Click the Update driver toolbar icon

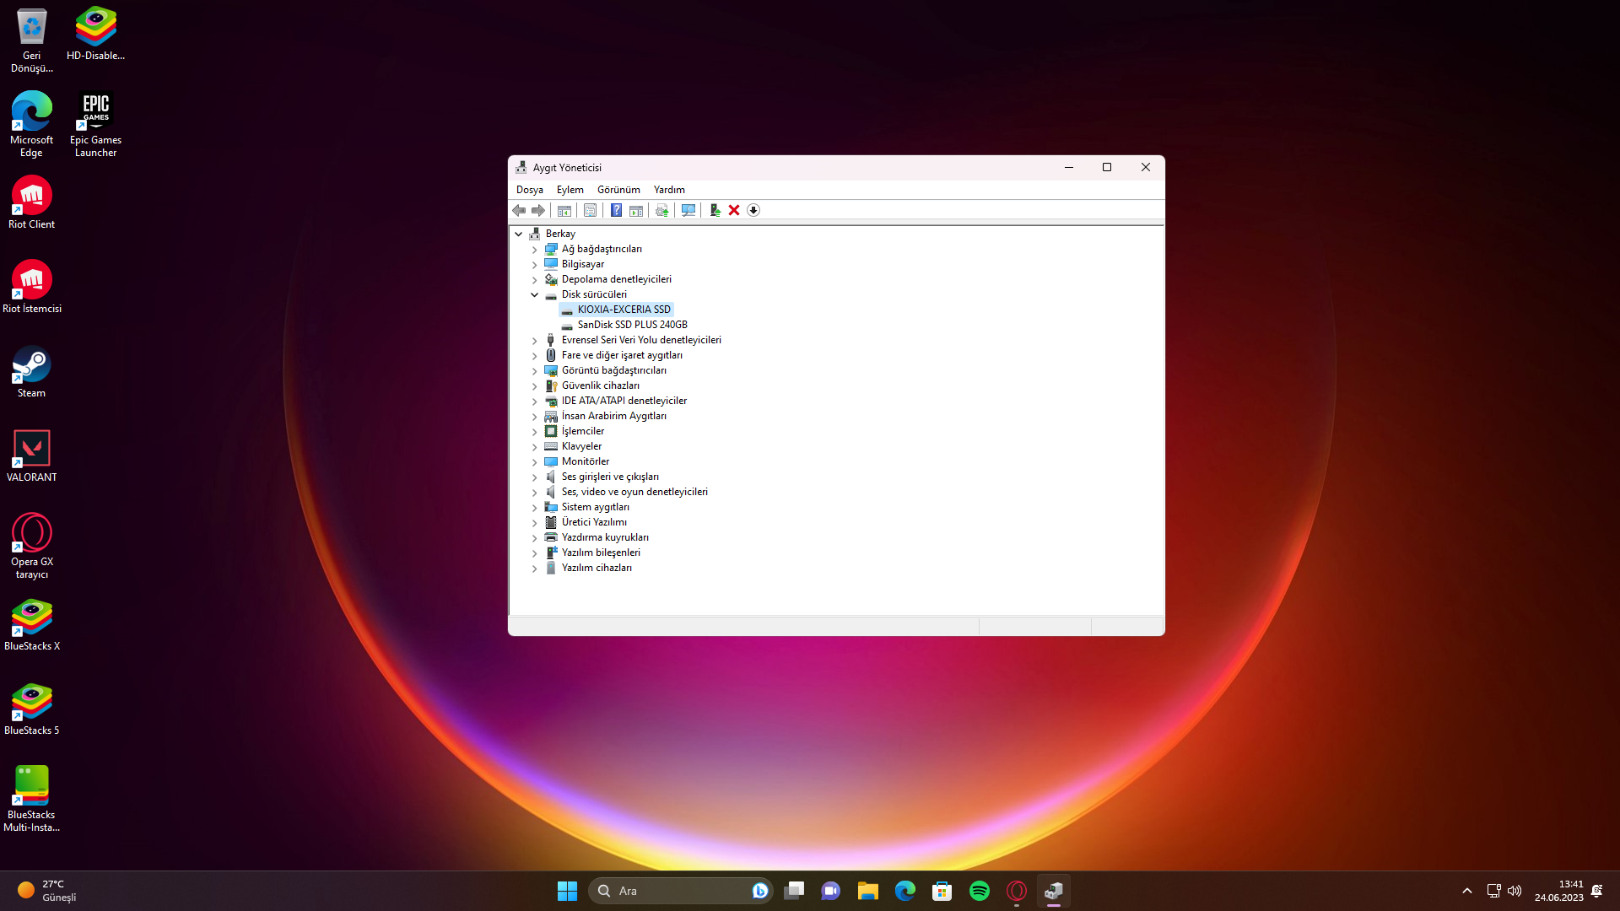[x=662, y=210]
